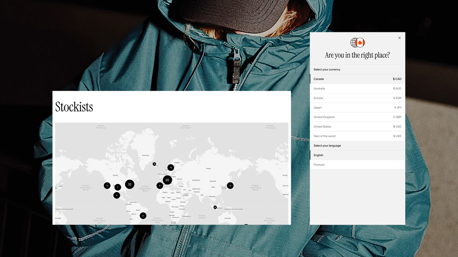This screenshot has height=257, width=458.
Task: Click the map pin near Indonesia
Action: coord(215,207)
